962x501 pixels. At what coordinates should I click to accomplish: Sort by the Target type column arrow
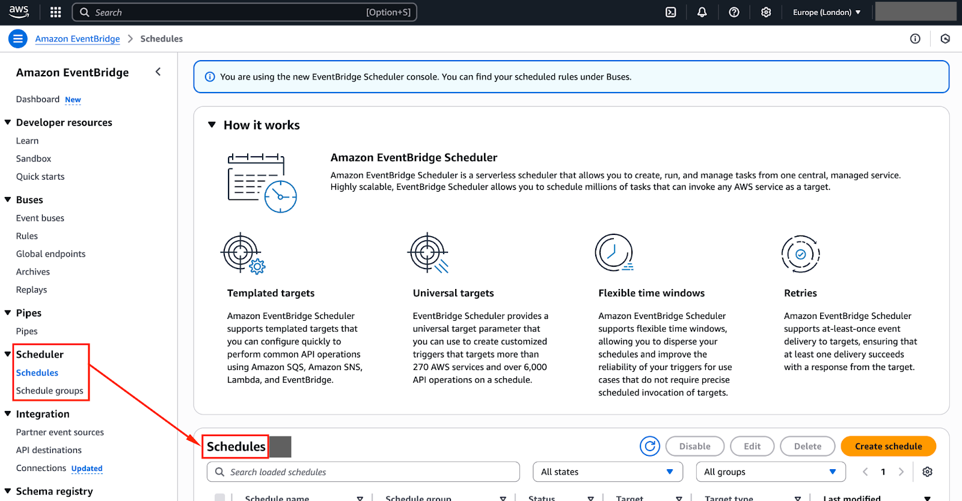coord(798,497)
